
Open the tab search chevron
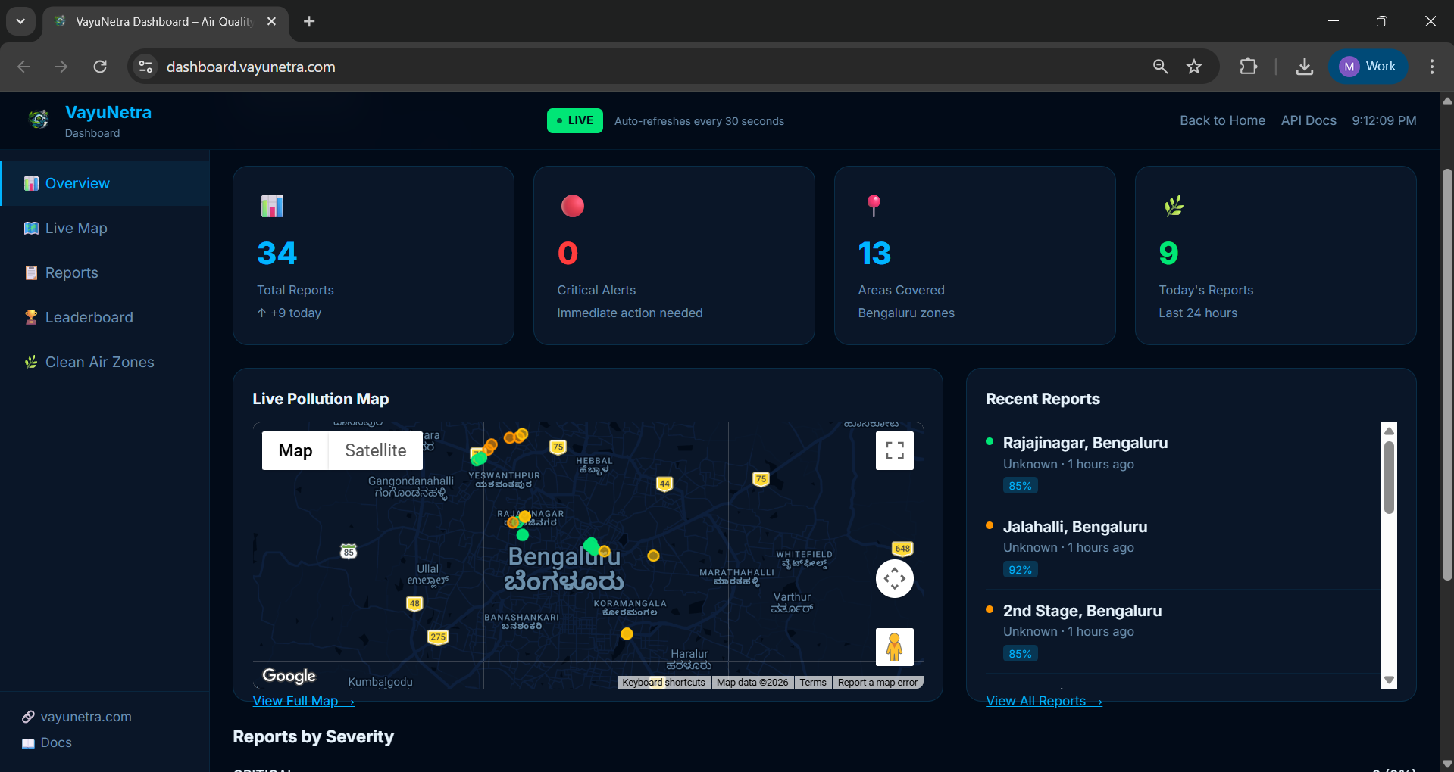coord(20,21)
